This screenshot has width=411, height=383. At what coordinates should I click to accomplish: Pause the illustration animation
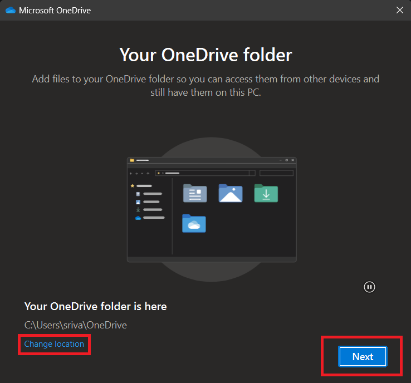(369, 287)
